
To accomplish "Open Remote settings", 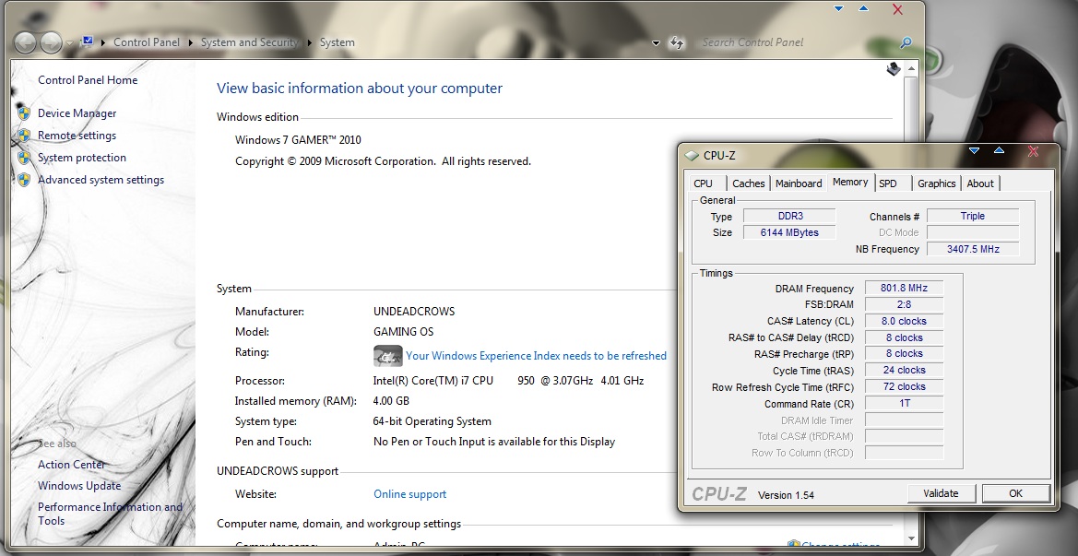I will pyautogui.click(x=77, y=136).
